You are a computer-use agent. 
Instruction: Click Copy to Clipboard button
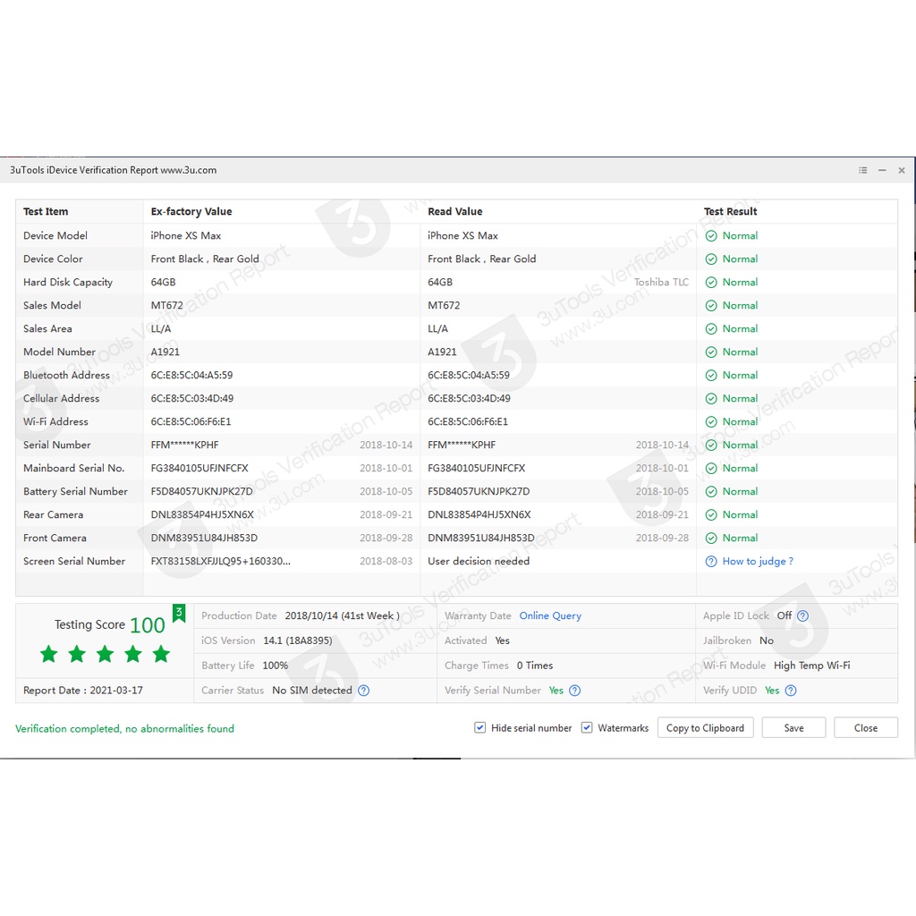(x=705, y=728)
